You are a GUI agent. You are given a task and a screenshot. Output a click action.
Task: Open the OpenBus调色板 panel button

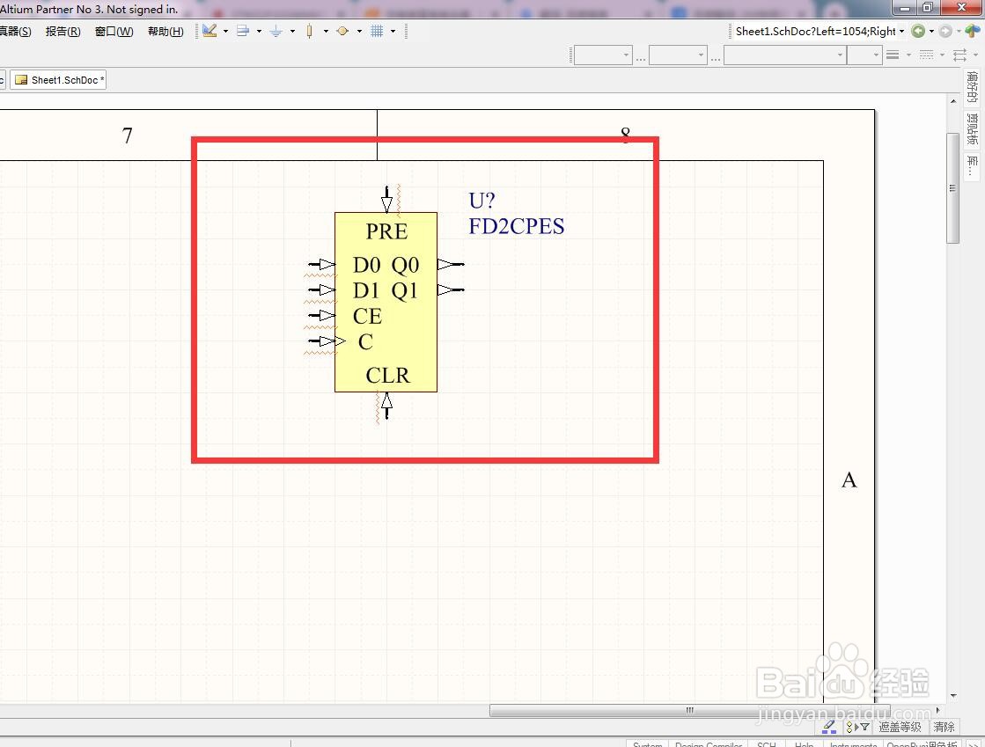922,743
